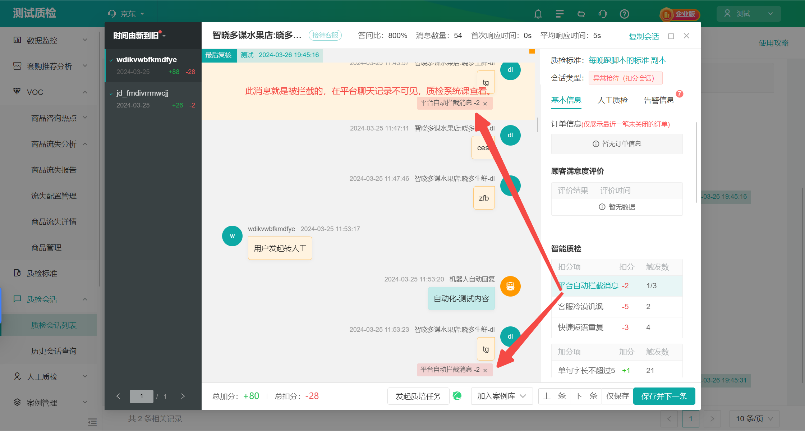Click 上一条 button
Image resolution: width=805 pixels, height=431 pixels.
click(554, 396)
